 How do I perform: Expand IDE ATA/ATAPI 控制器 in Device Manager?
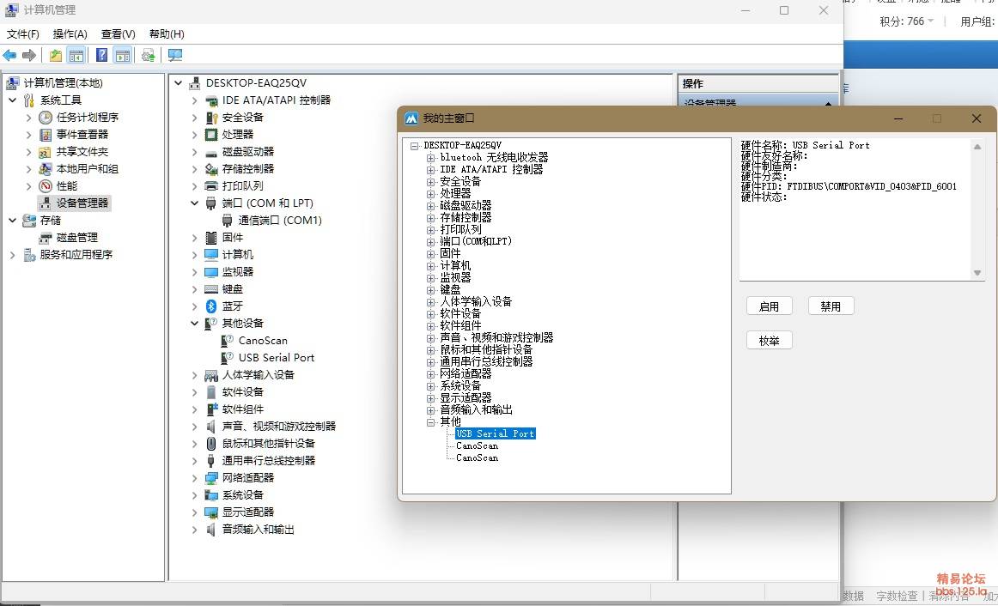[195, 100]
